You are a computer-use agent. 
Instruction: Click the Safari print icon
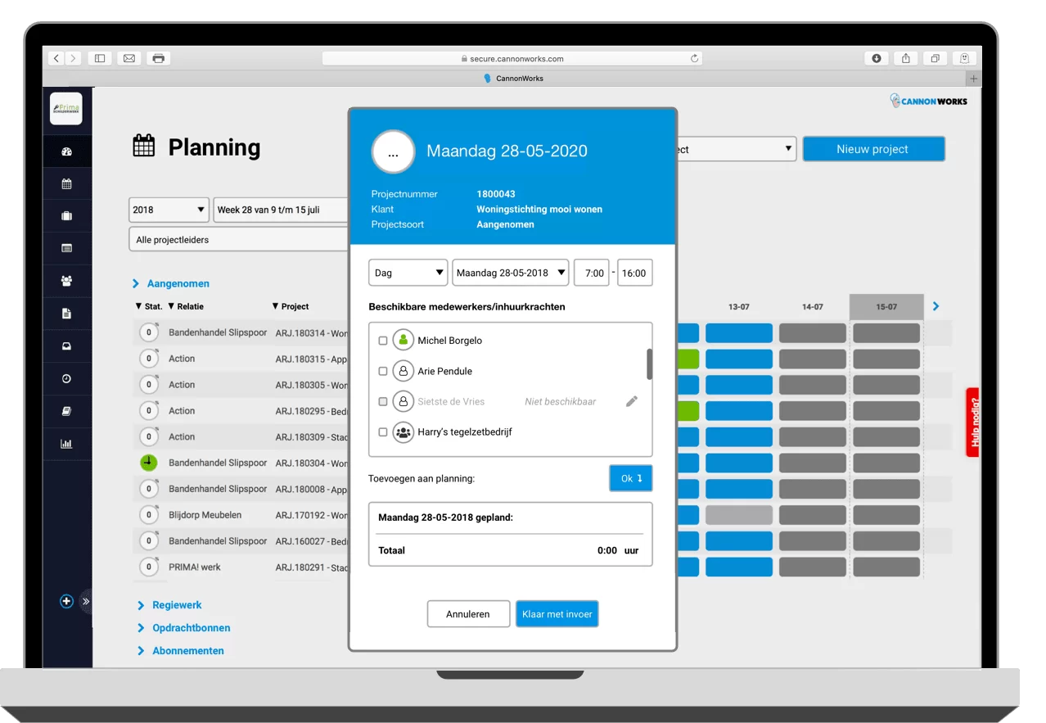coord(158,58)
